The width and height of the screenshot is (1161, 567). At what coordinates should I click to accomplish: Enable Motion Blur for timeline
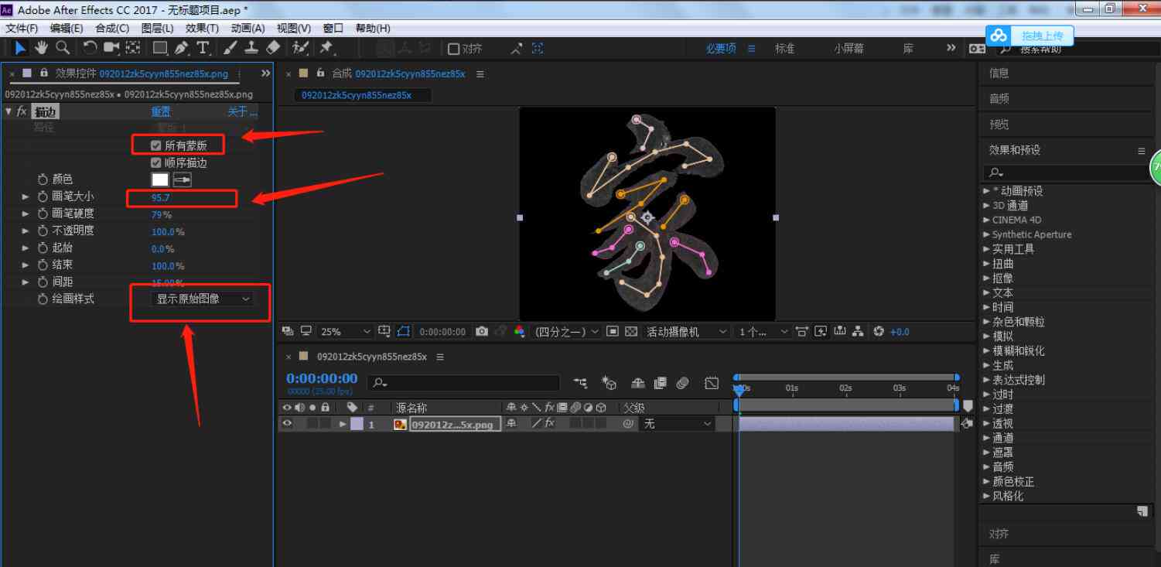(682, 383)
